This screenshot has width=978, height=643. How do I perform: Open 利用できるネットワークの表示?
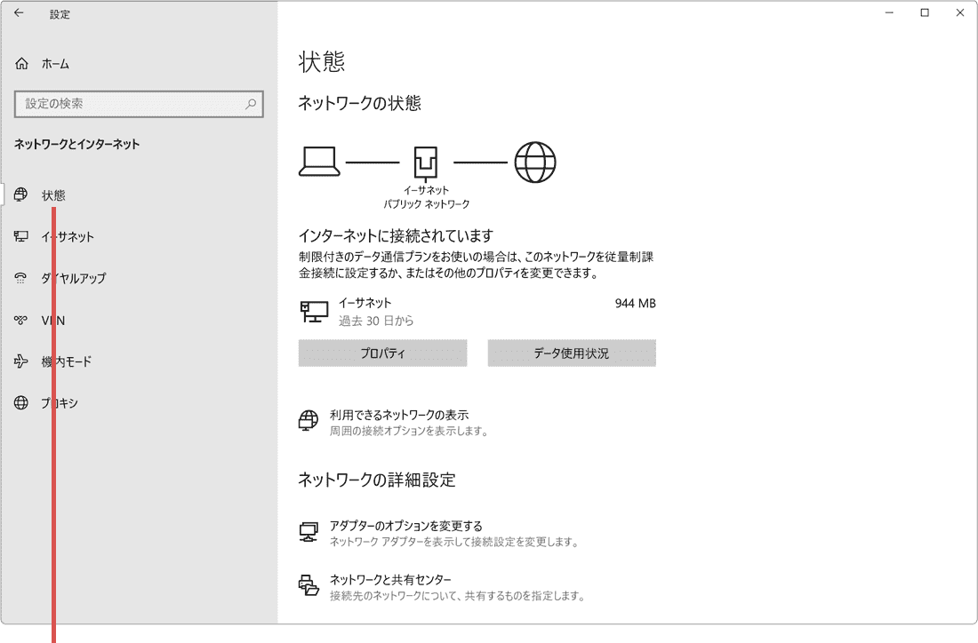pyautogui.click(x=399, y=413)
